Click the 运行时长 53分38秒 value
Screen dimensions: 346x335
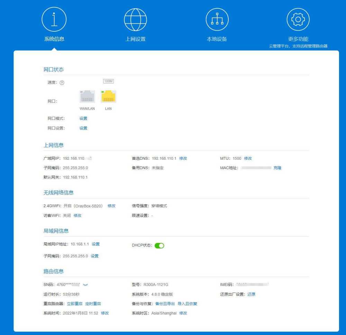71,294
